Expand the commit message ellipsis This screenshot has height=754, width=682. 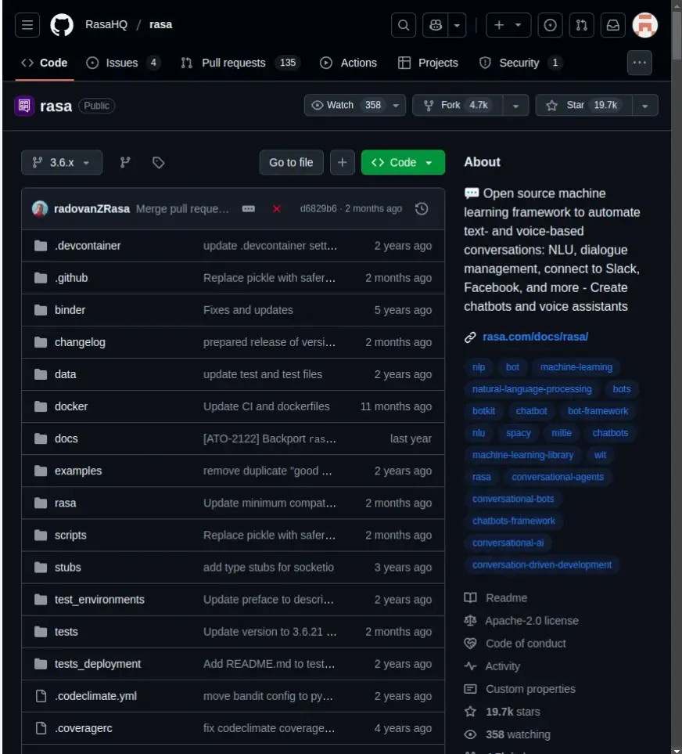249,208
